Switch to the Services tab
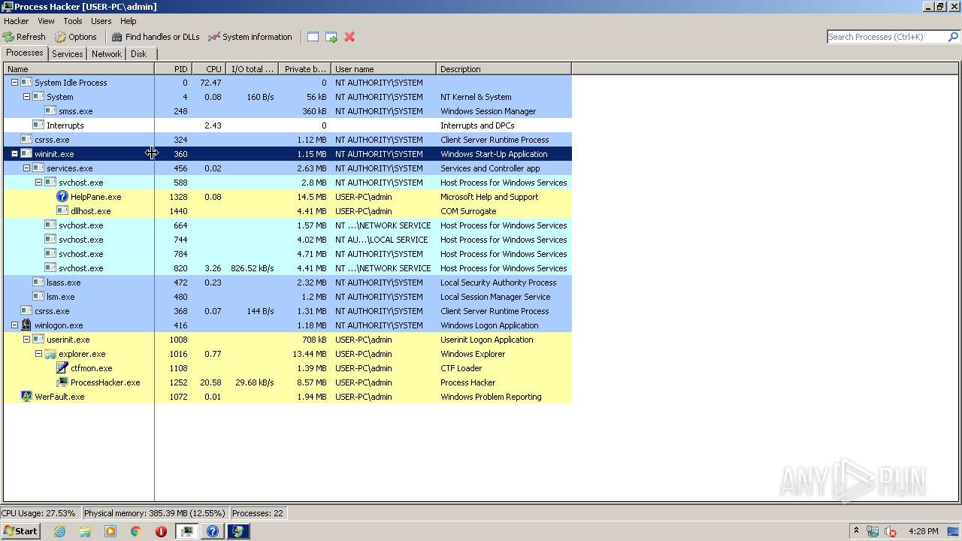The height and width of the screenshot is (541, 962). click(68, 54)
